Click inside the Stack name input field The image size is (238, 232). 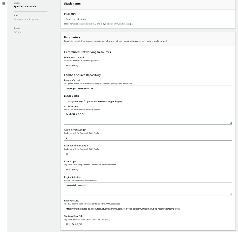coord(148,19)
